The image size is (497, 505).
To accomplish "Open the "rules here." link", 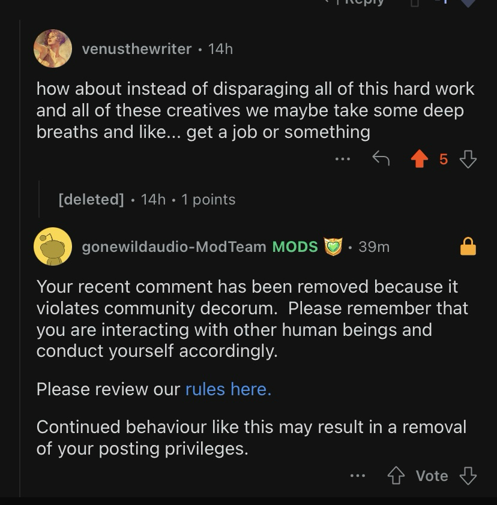I will click(228, 389).
